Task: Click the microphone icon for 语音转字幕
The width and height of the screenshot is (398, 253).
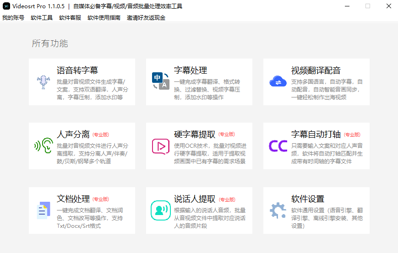Action: click(44, 82)
